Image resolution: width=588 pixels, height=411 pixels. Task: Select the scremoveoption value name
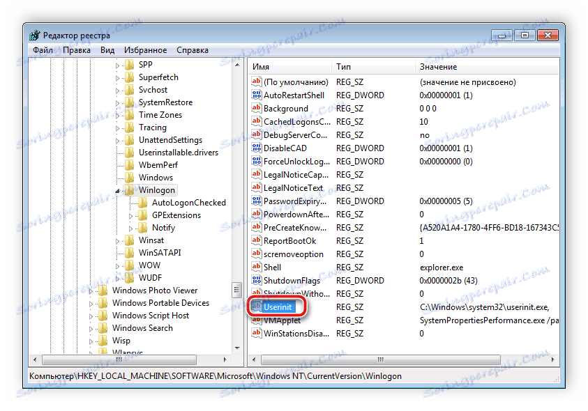pyautogui.click(x=293, y=254)
